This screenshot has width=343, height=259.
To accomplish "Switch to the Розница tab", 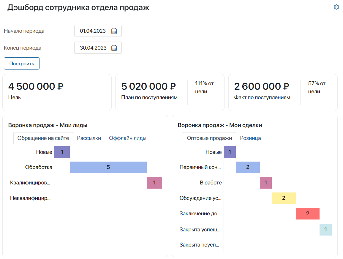I will 250,138.
